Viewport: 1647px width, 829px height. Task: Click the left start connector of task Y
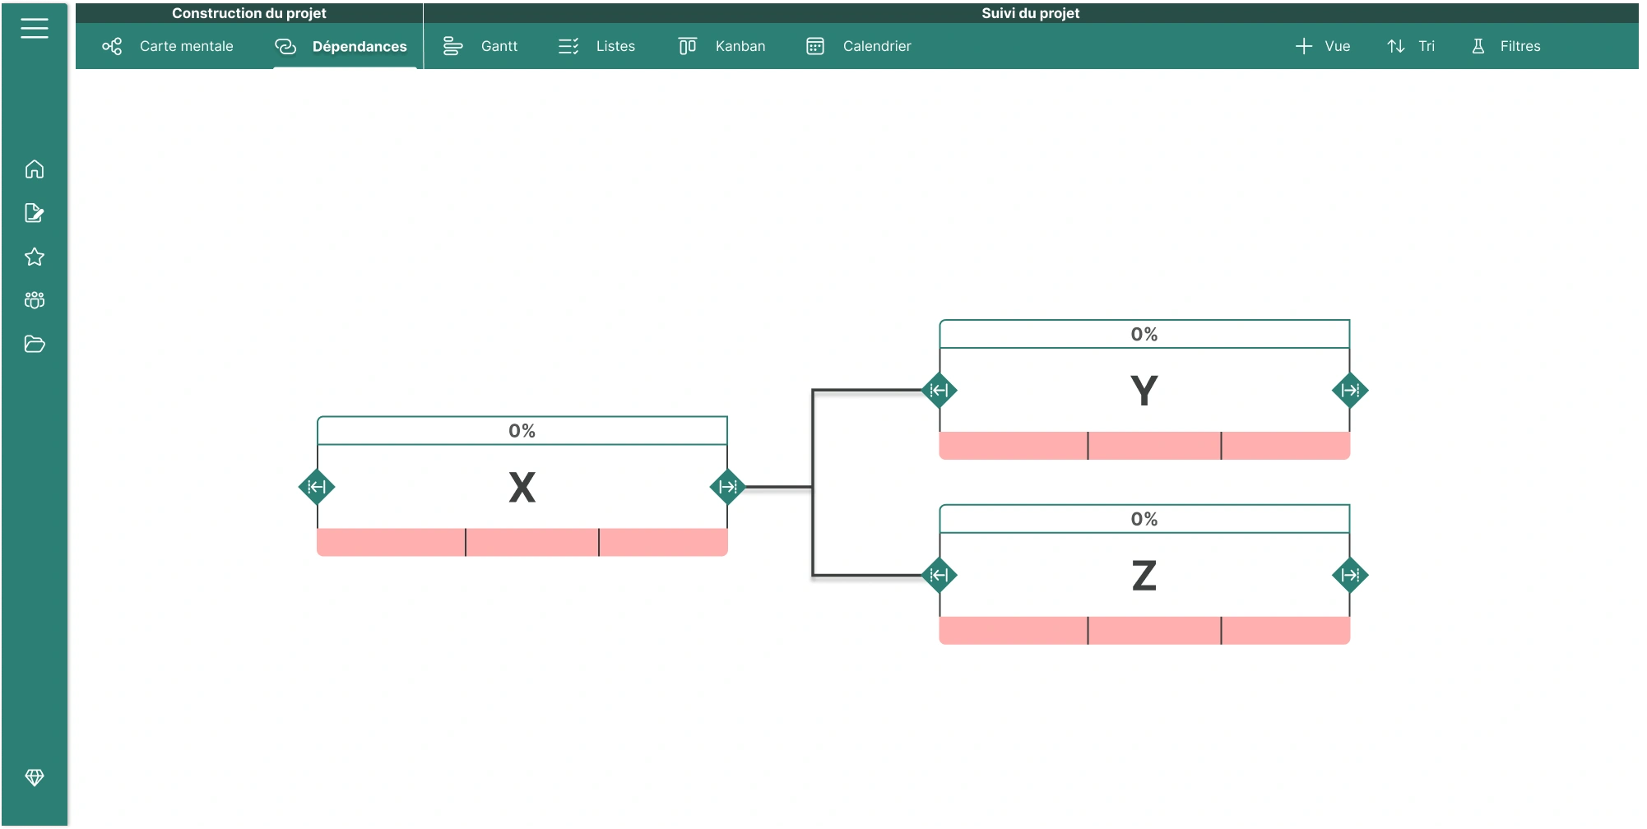pos(939,390)
